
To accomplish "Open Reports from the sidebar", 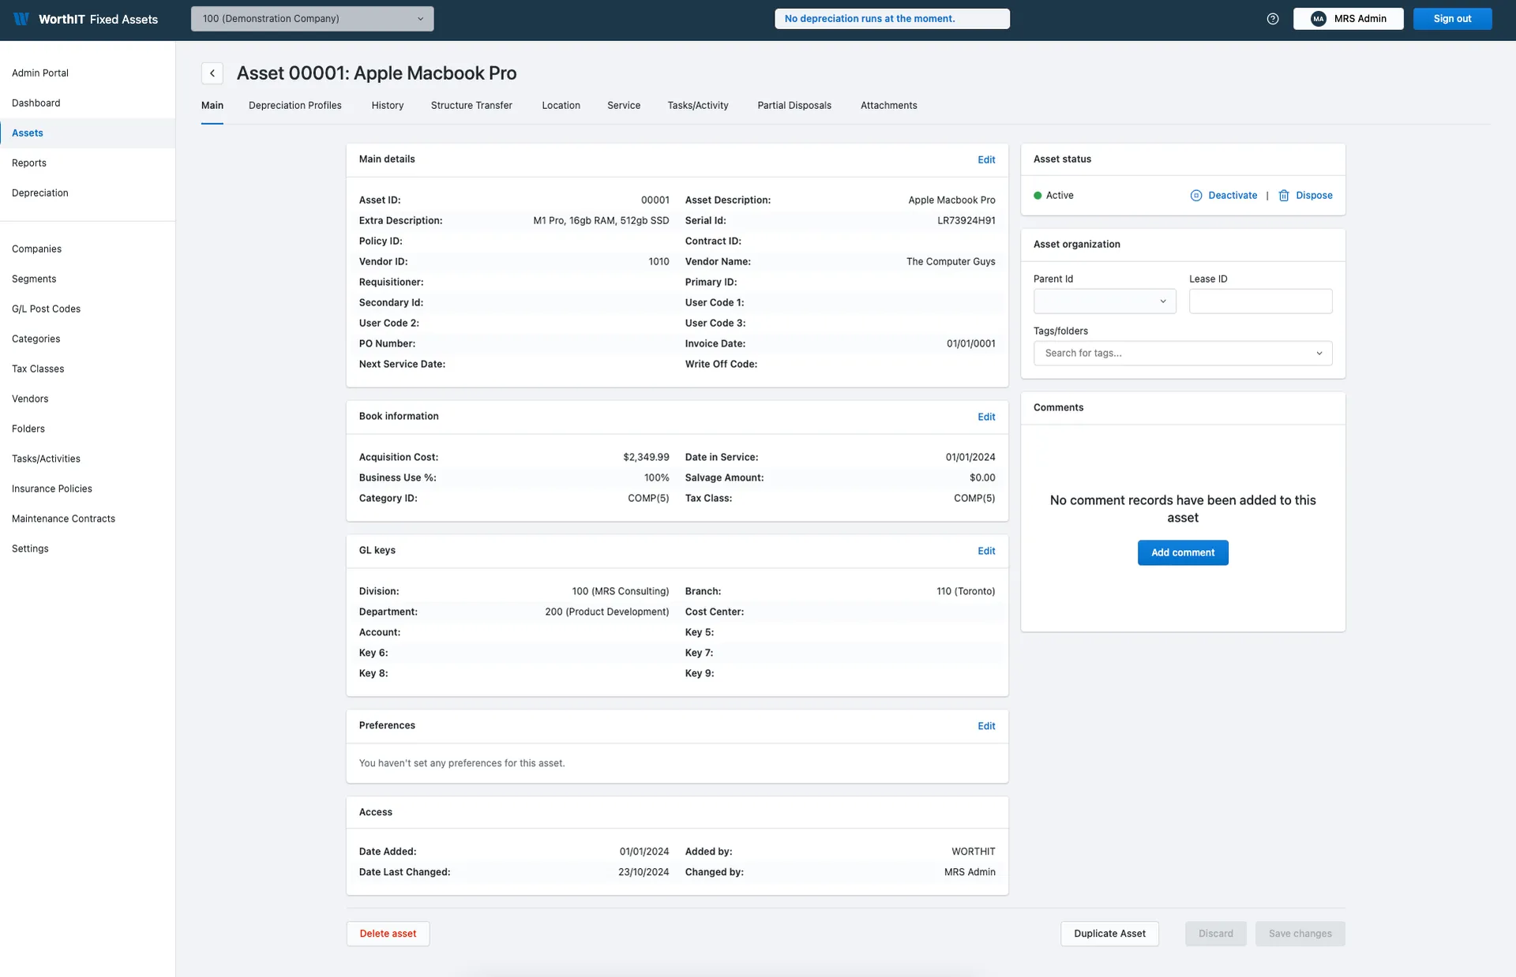I will pos(29,163).
